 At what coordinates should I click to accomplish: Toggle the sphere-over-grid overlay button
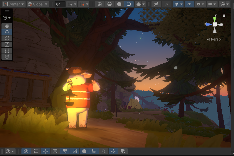click(x=94, y=151)
